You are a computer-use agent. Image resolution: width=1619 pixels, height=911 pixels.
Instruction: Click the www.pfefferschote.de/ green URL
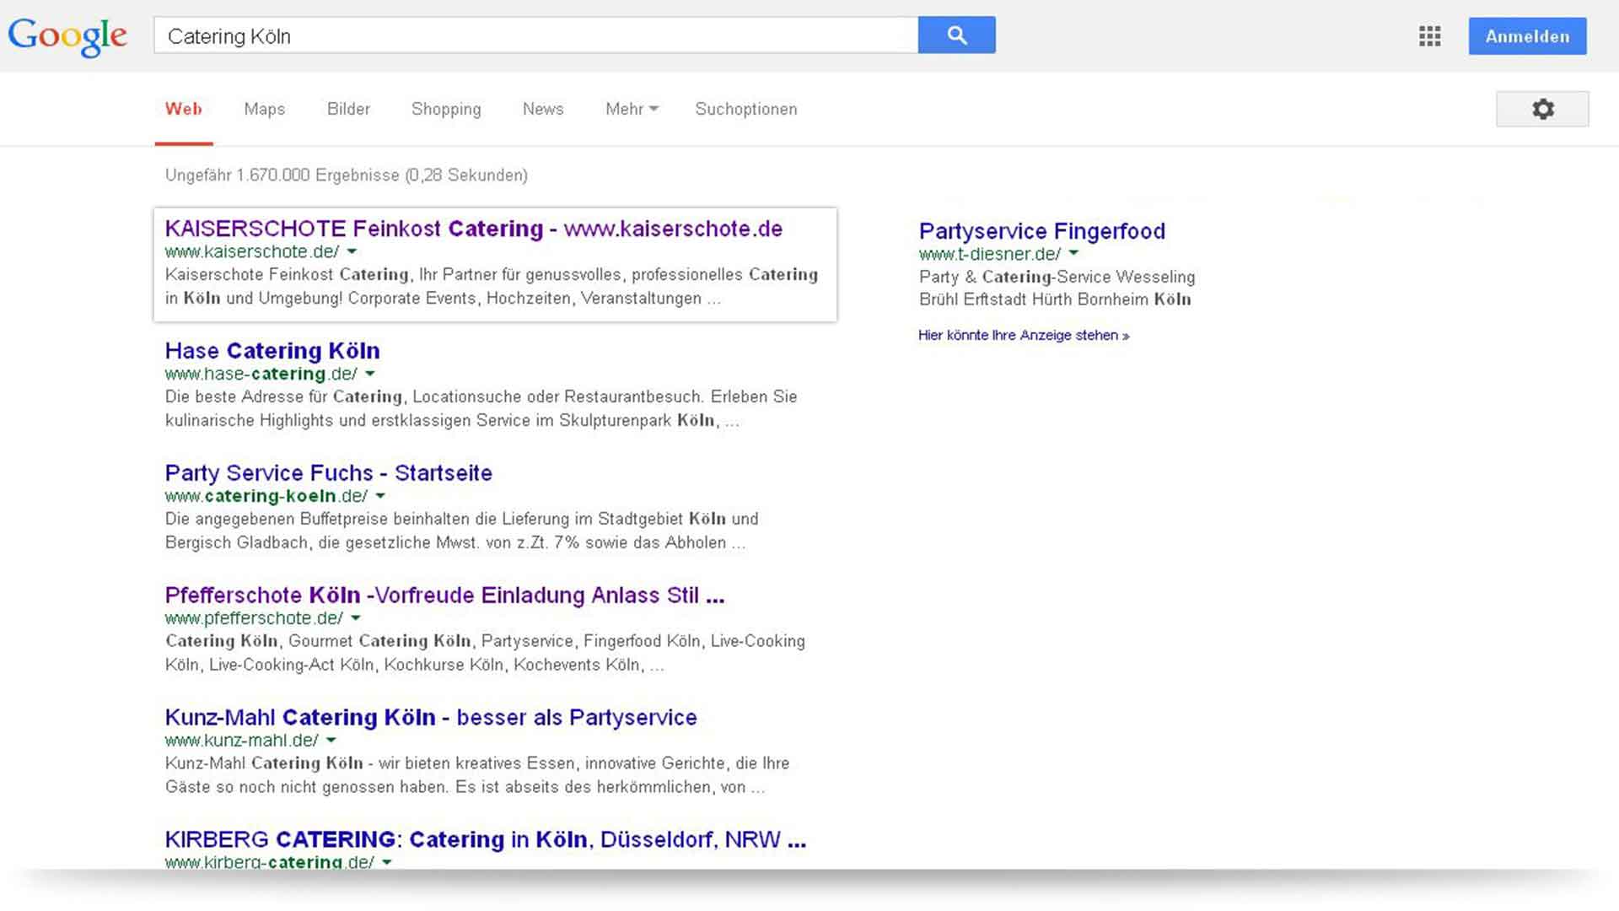254,618
